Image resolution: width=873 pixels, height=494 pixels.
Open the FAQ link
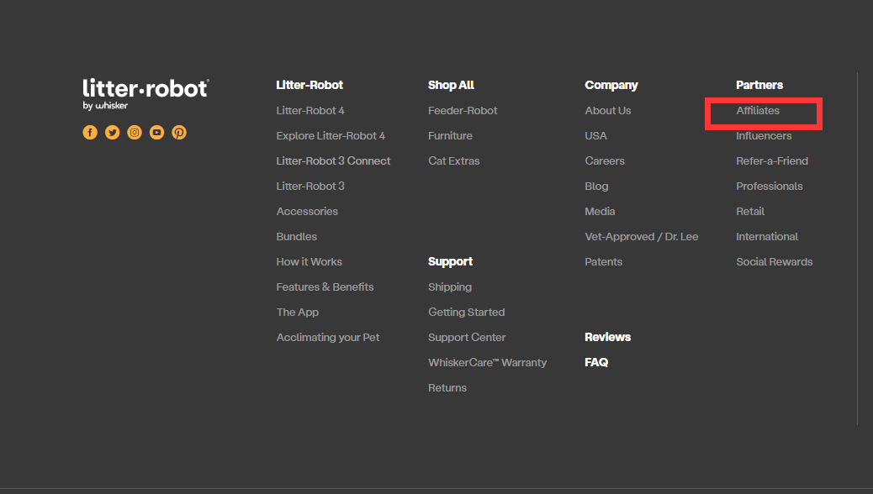click(x=596, y=363)
